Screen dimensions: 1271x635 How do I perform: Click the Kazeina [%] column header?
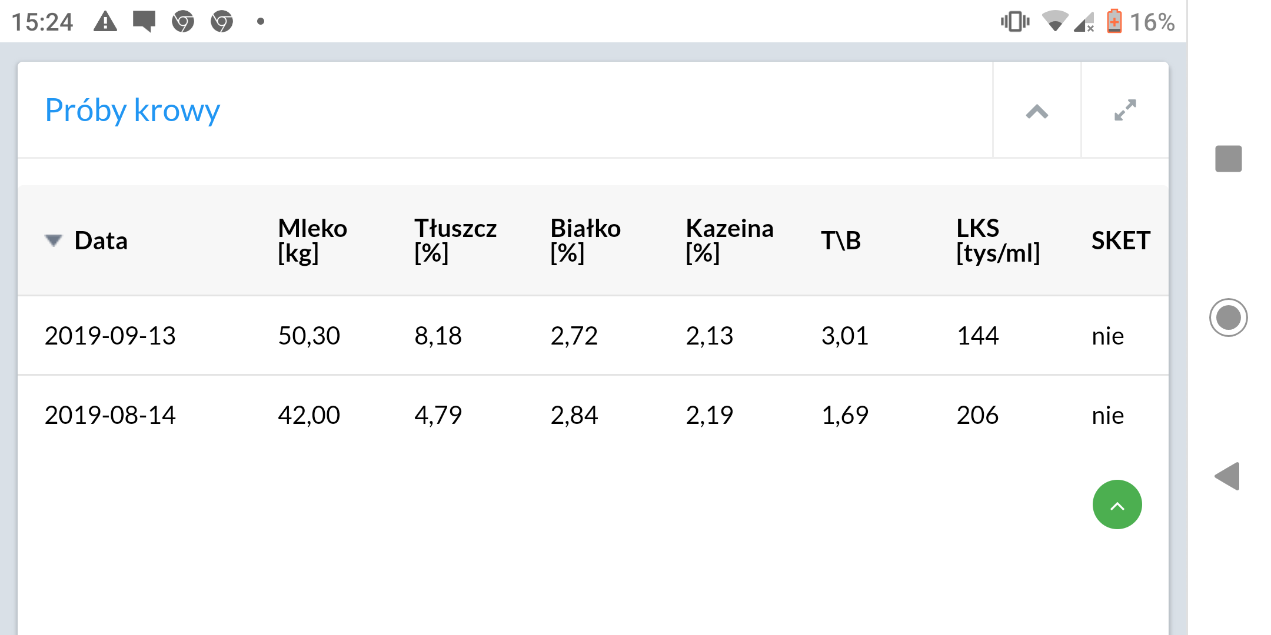coord(729,240)
